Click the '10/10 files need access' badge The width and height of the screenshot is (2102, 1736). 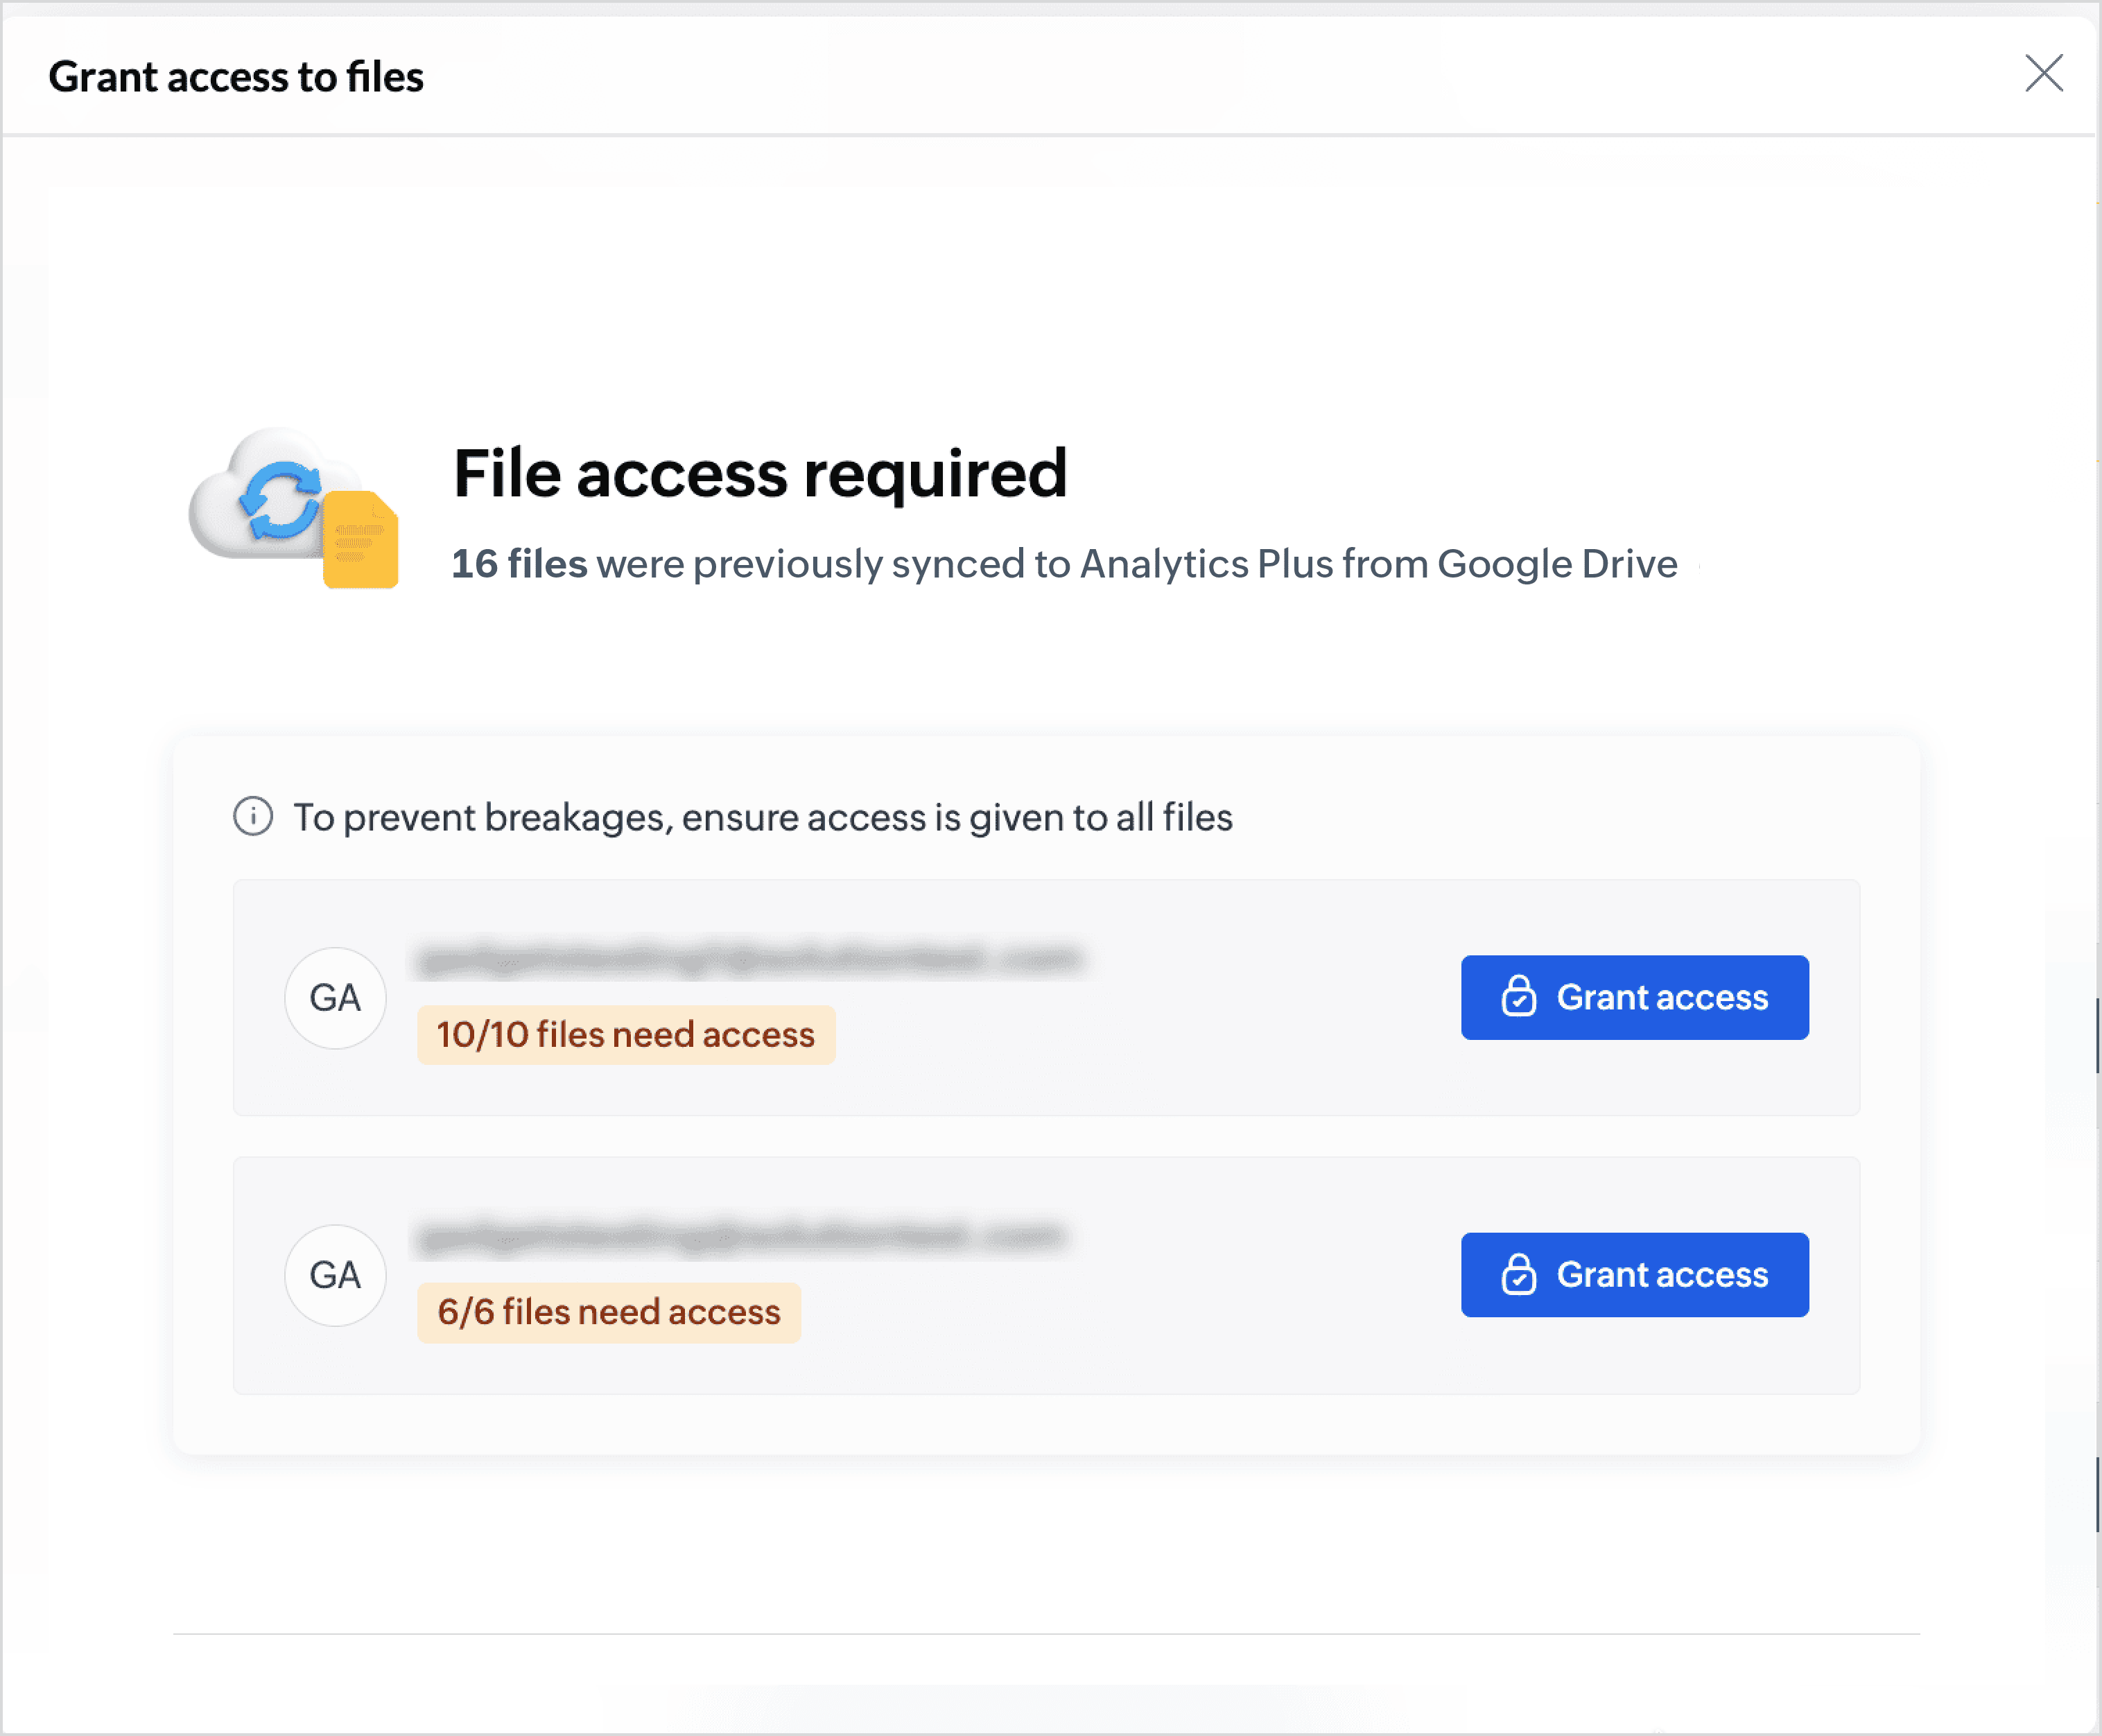click(626, 1035)
